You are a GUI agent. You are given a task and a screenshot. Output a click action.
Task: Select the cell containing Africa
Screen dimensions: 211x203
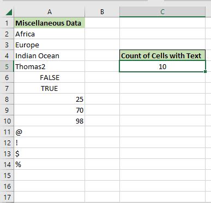tap(50, 34)
